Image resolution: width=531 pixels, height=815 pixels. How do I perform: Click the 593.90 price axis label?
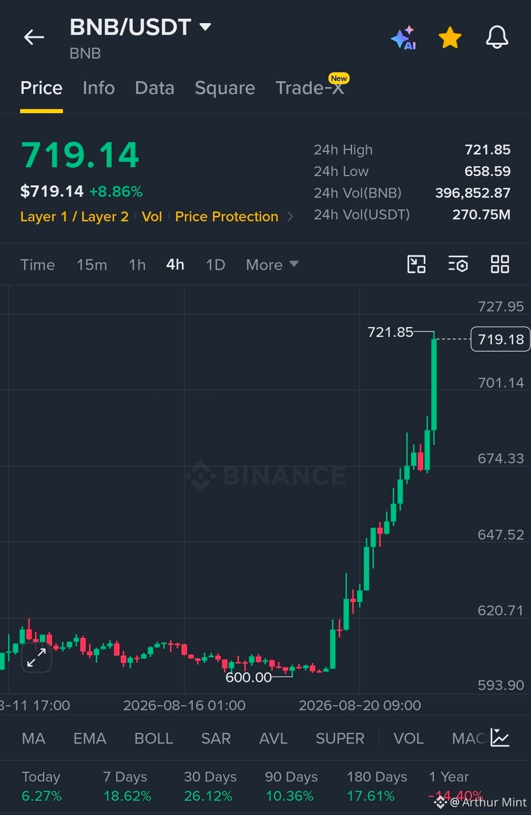[501, 685]
